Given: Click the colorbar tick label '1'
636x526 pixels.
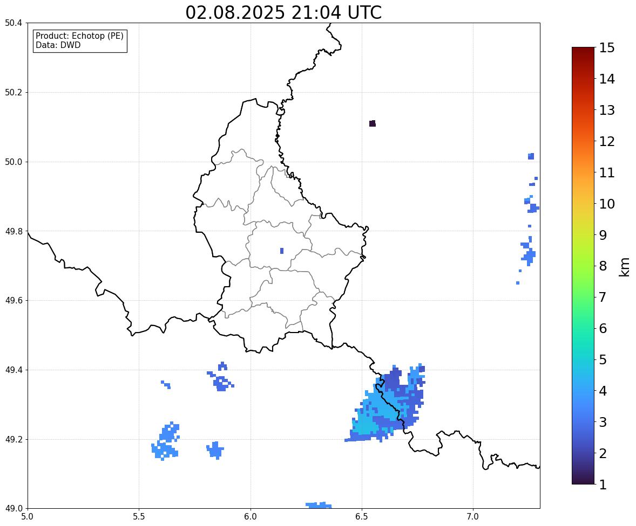Looking at the screenshot, I should pyautogui.click(x=603, y=485).
